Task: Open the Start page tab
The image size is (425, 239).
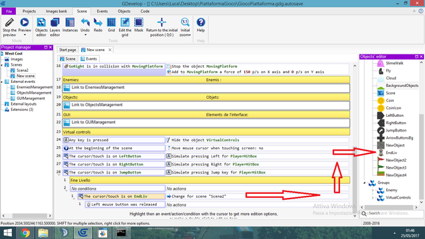Action: 68,50
